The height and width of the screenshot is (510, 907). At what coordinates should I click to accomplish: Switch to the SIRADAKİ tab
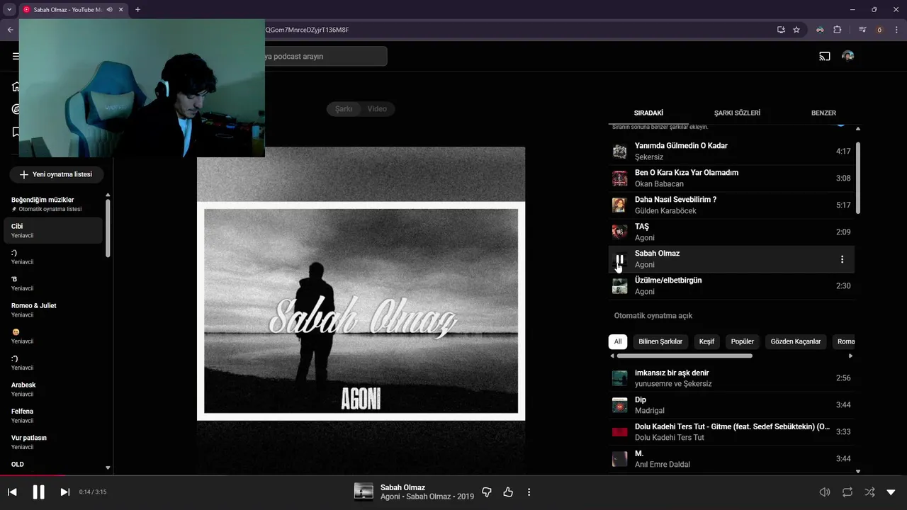tap(648, 113)
